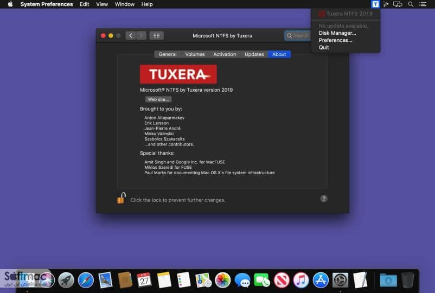Open Notes from the dock
The image size is (435, 293).
164,280
